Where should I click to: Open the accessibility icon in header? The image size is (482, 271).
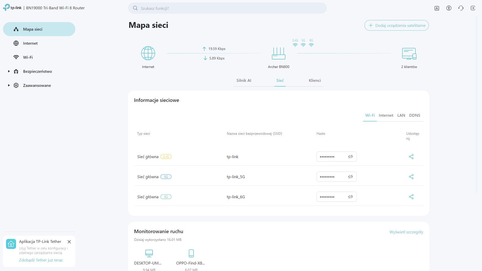pyautogui.click(x=449, y=8)
